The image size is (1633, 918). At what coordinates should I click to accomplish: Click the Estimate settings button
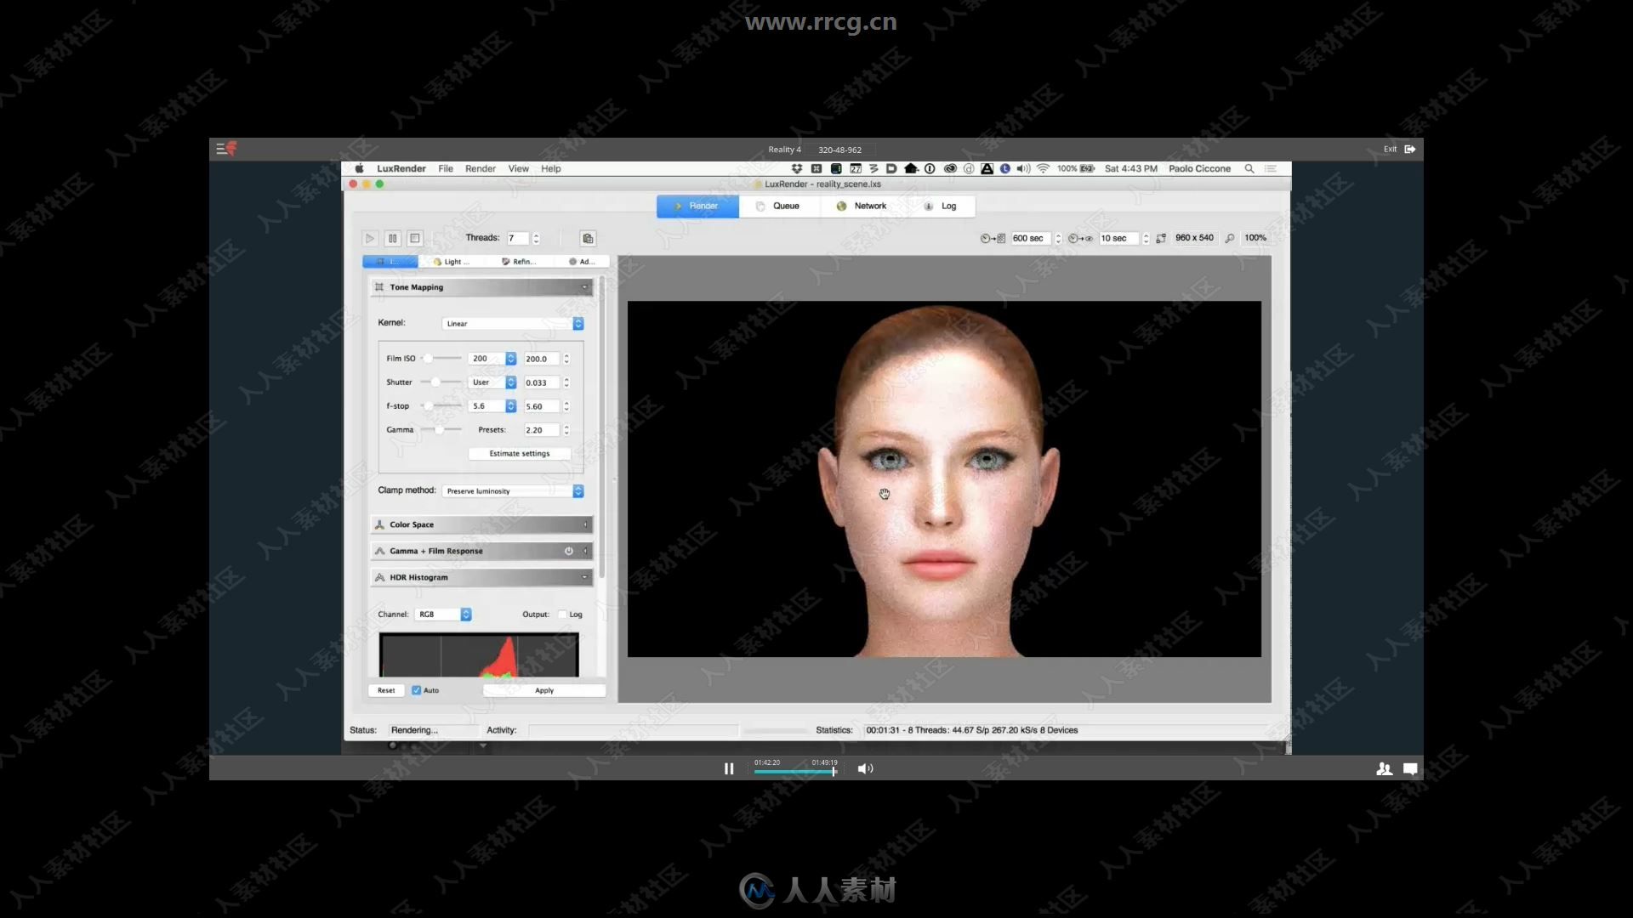coord(520,454)
